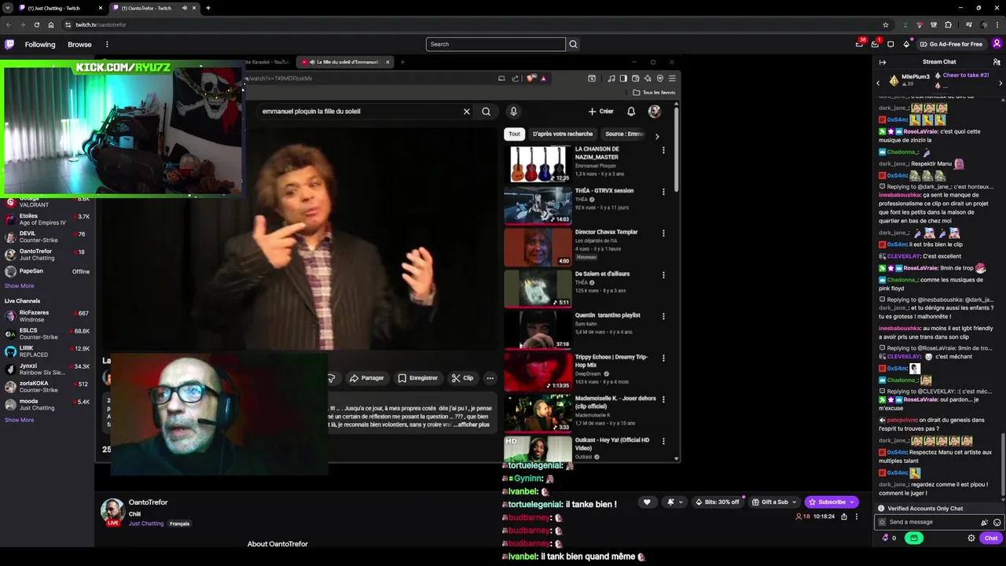Image resolution: width=1006 pixels, height=566 pixels.
Task: Go to the browser home button
Action: pyautogui.click(x=51, y=24)
